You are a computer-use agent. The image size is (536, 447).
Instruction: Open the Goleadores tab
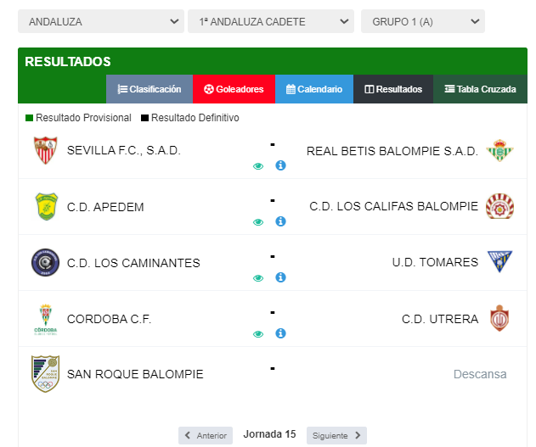coord(234,89)
